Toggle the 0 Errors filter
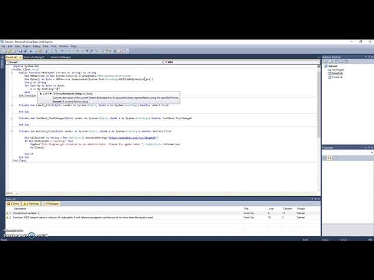374x280 pixels. (13, 204)
